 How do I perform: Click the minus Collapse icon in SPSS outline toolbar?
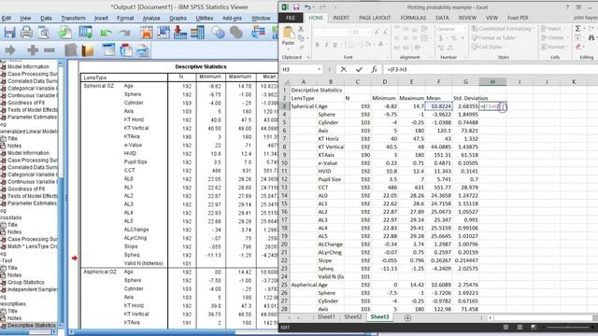click(50, 49)
